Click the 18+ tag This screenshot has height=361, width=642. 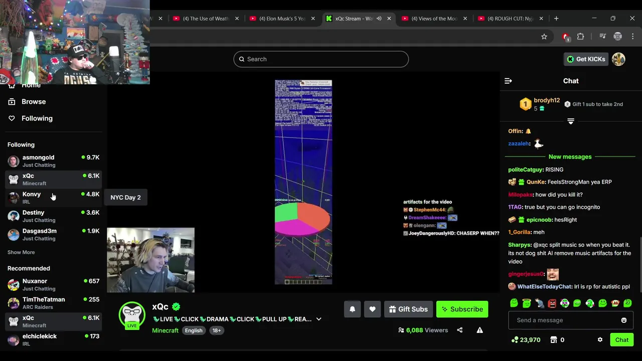point(217,330)
